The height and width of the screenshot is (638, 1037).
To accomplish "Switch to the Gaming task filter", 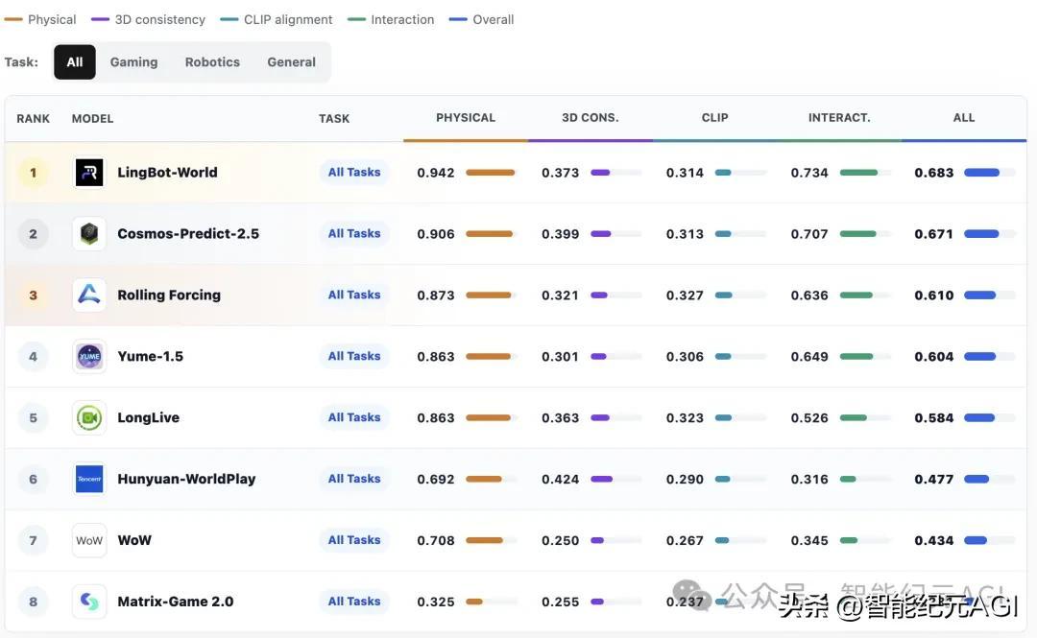I will (x=133, y=62).
